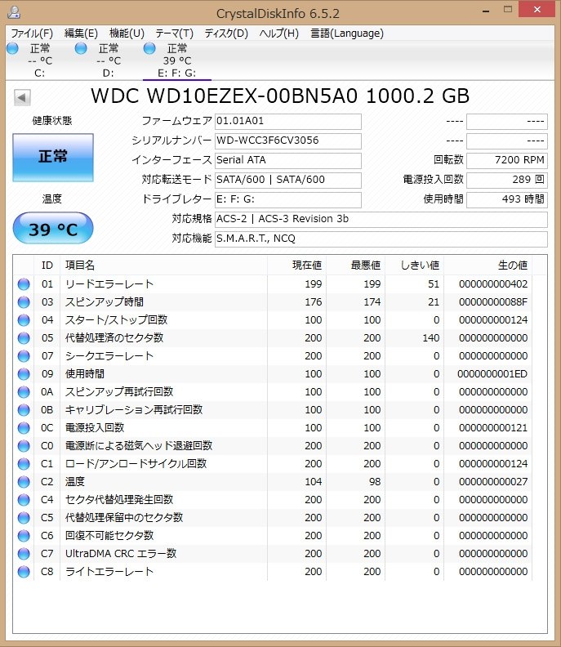
Task: Click status dot for UltraDMA CRC エラー数 row
Action: point(24,553)
